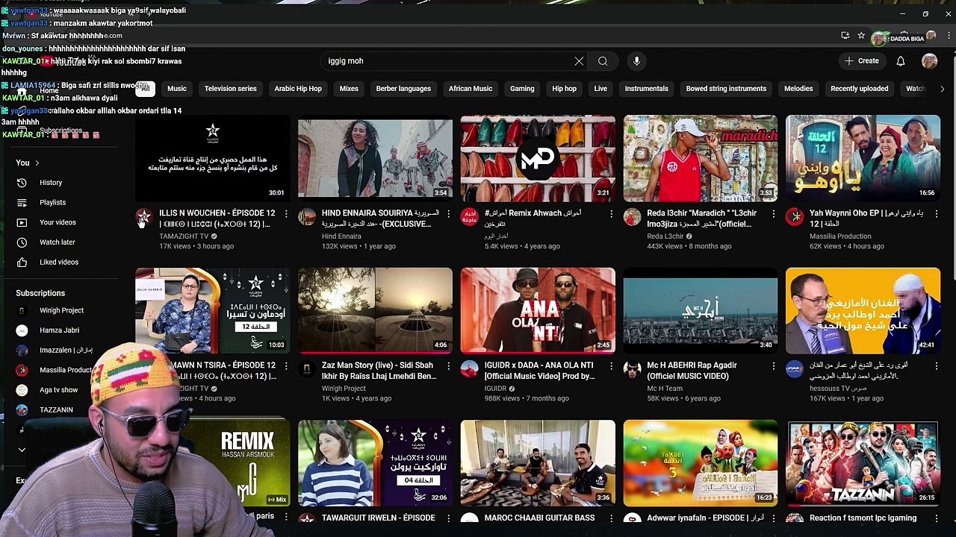Open more options for Zaz Man Story video
Screen dimensions: 956x537
[x=448, y=366]
